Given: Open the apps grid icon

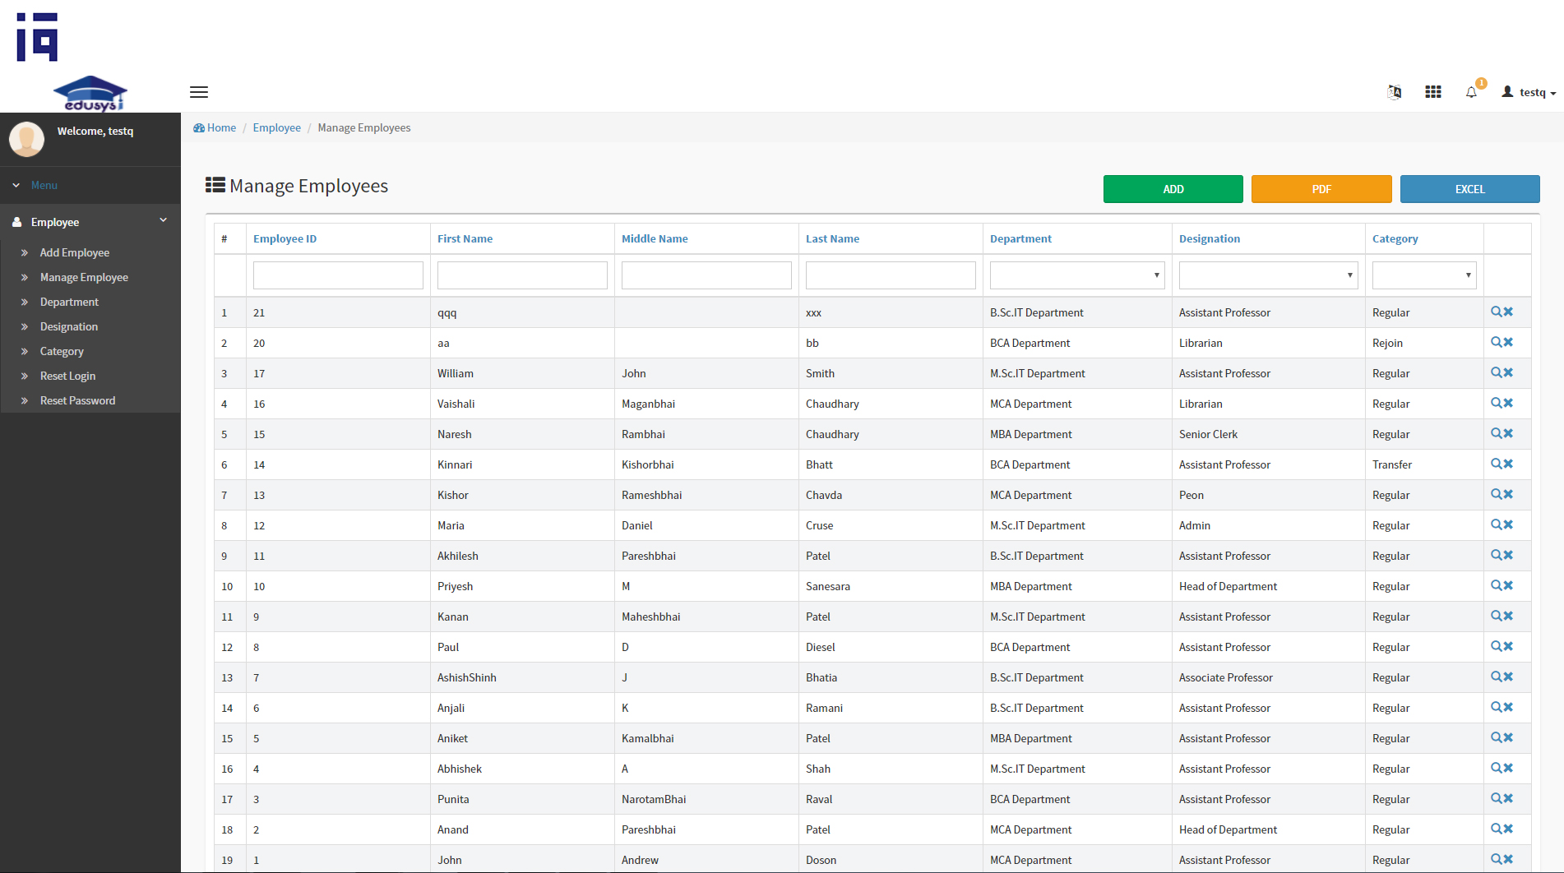Looking at the screenshot, I should coord(1433,92).
